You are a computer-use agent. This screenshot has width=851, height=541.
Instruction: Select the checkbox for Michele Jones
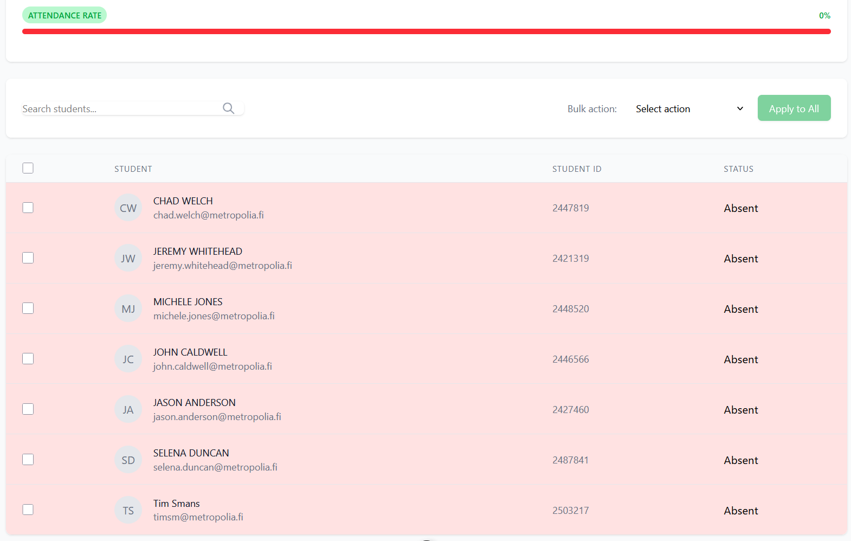click(x=28, y=308)
